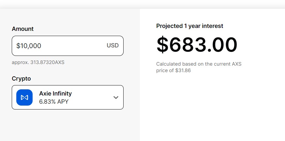Select the 6.83% APY text
This screenshot has width=285, height=141.
pos(54,102)
